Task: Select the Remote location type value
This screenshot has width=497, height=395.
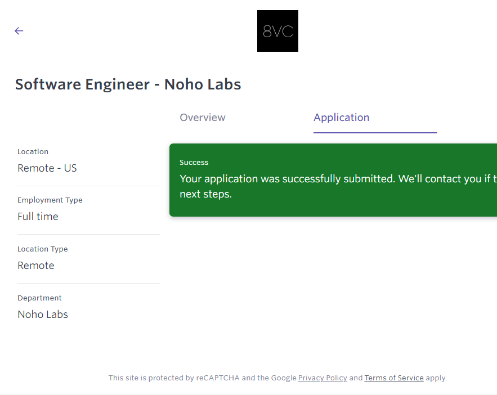Action: point(36,266)
